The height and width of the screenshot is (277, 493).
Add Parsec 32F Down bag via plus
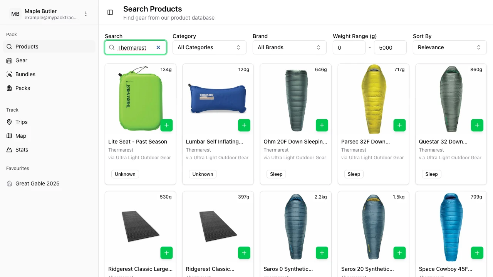(399, 125)
